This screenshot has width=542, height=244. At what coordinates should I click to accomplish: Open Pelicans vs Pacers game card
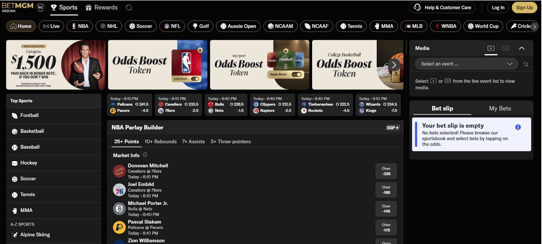click(x=130, y=105)
